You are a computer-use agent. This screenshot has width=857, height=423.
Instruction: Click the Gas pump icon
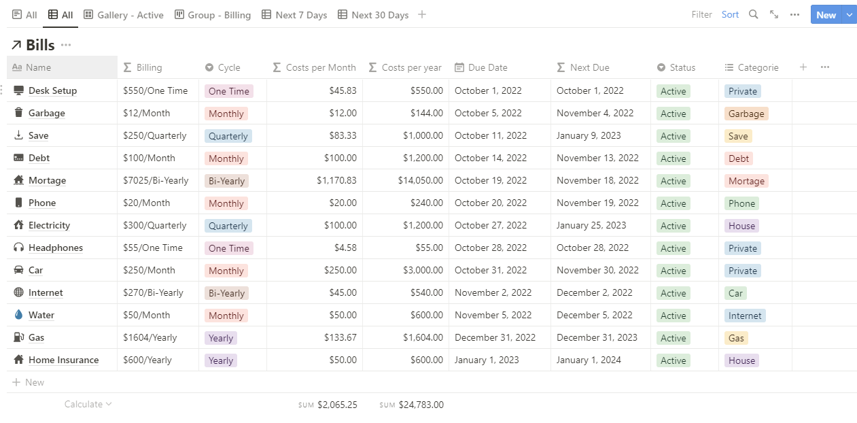click(x=18, y=337)
